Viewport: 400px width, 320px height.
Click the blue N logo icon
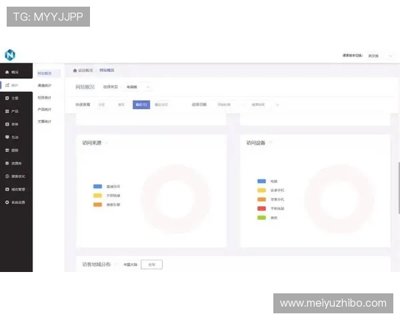point(10,55)
